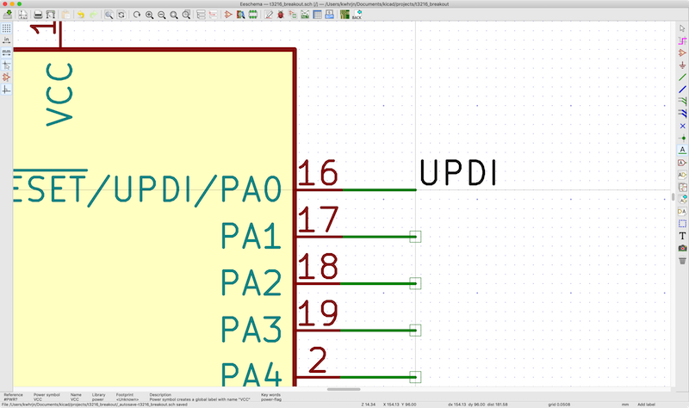Zoom out using toolbar magnifier
689x408 pixels.
tap(162, 15)
